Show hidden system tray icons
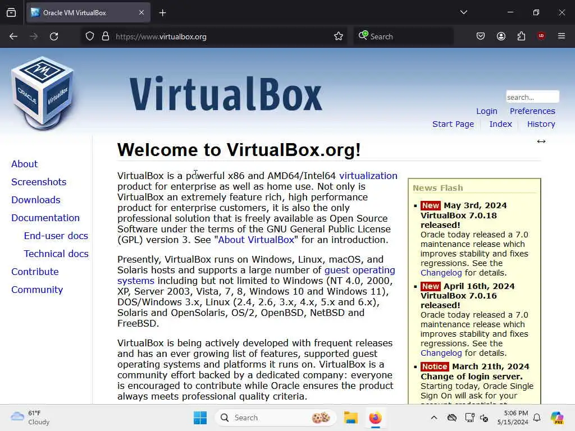This screenshot has width=575, height=431. pyautogui.click(x=434, y=418)
